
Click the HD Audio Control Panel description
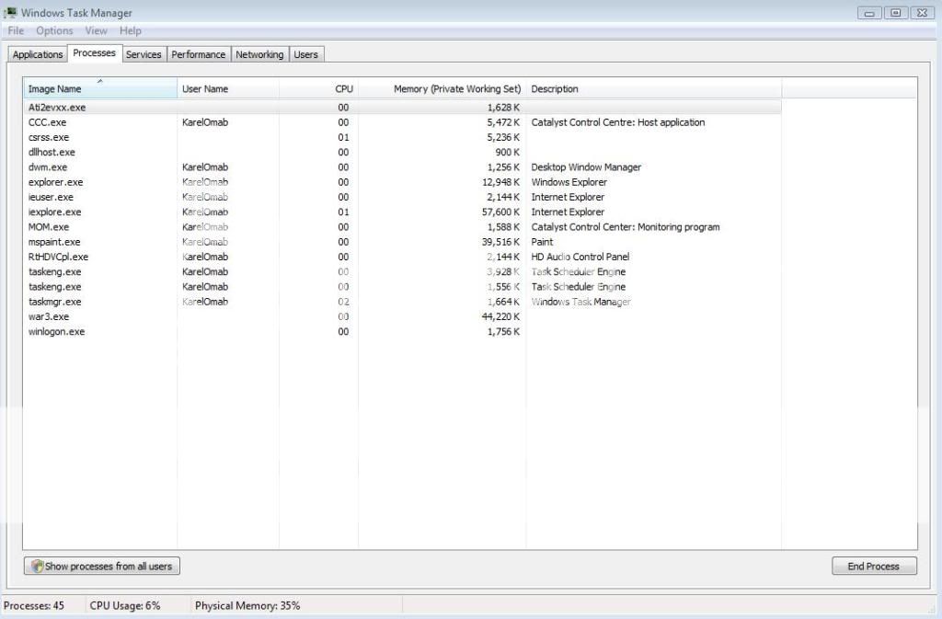point(580,257)
